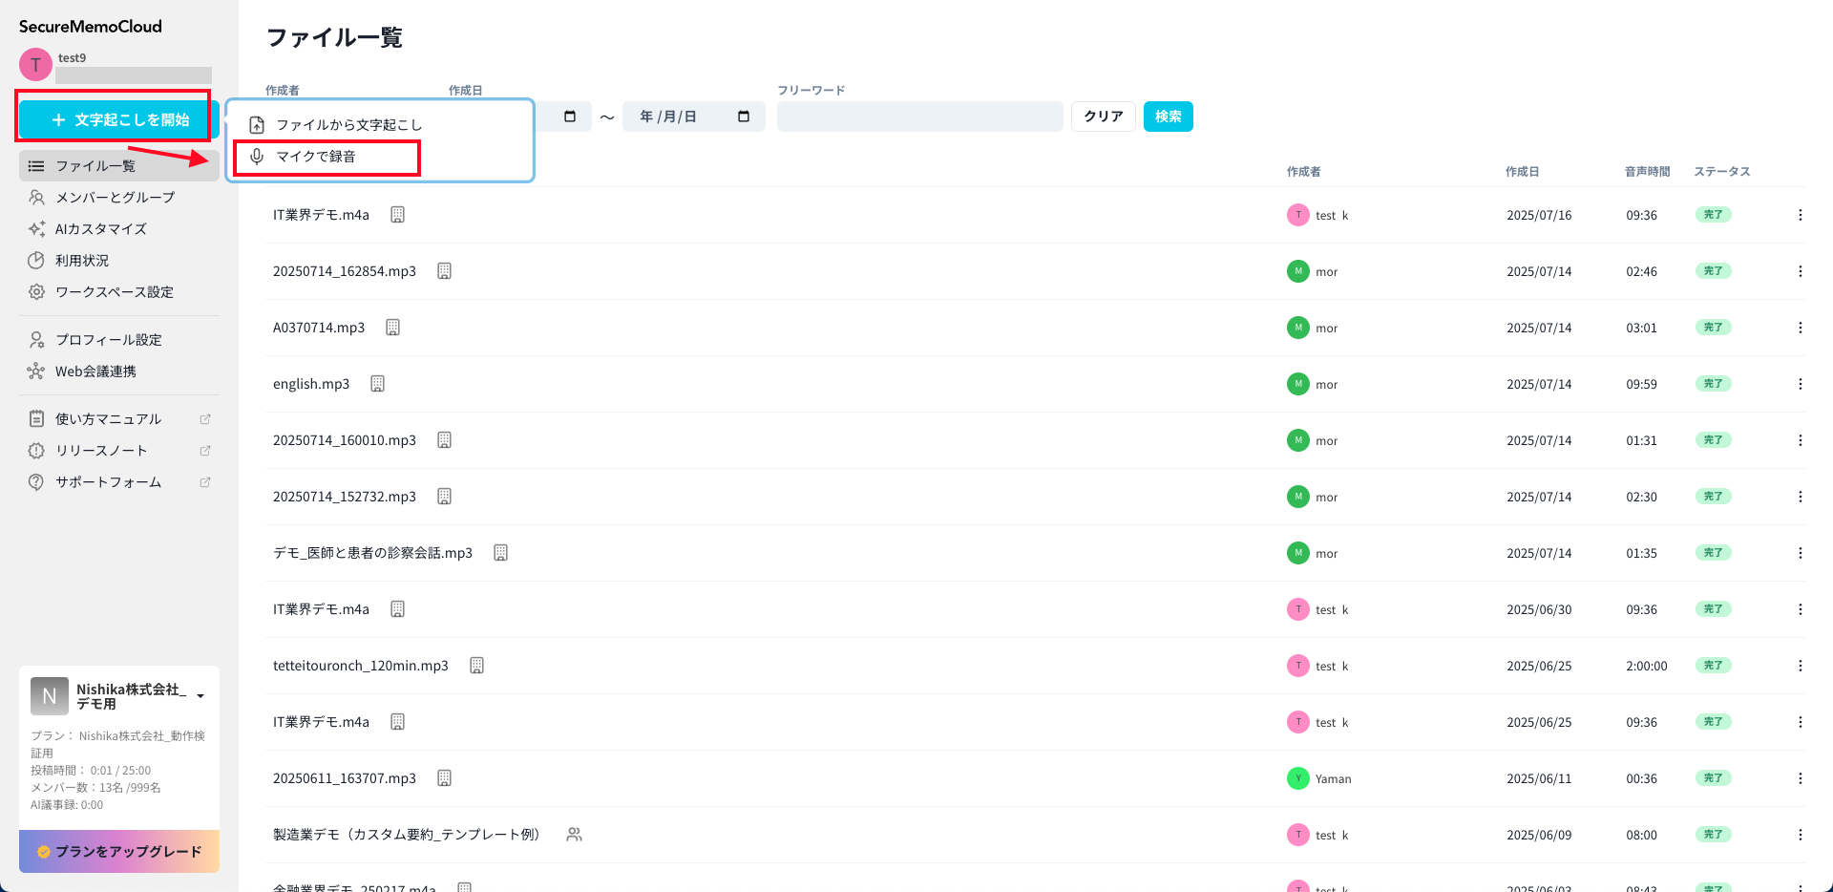Click the クリア button to reset filters
1833x892 pixels.
click(1103, 117)
